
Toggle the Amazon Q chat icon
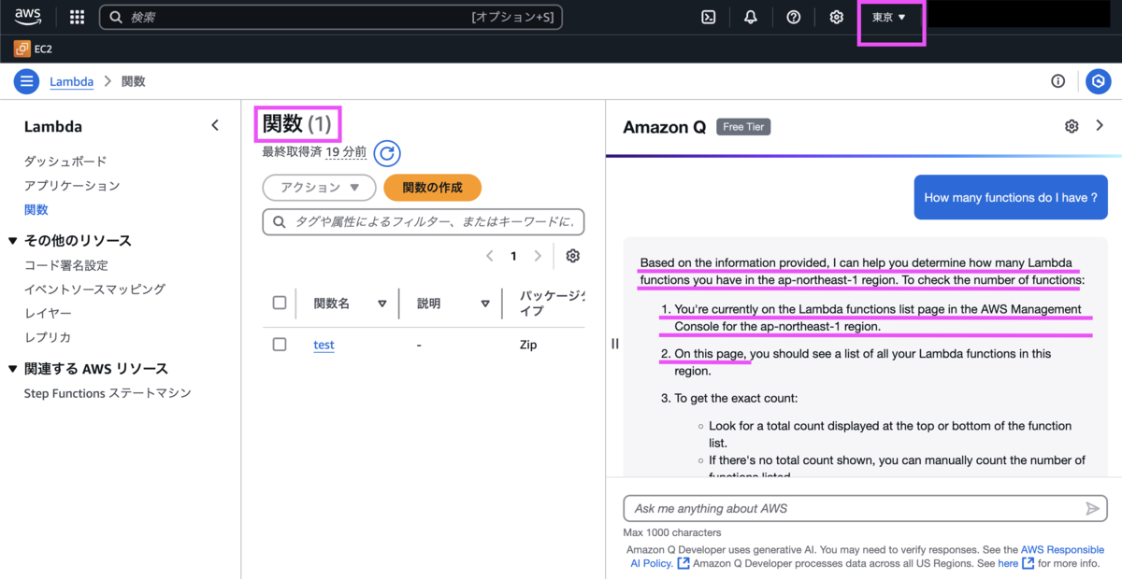tap(1099, 81)
